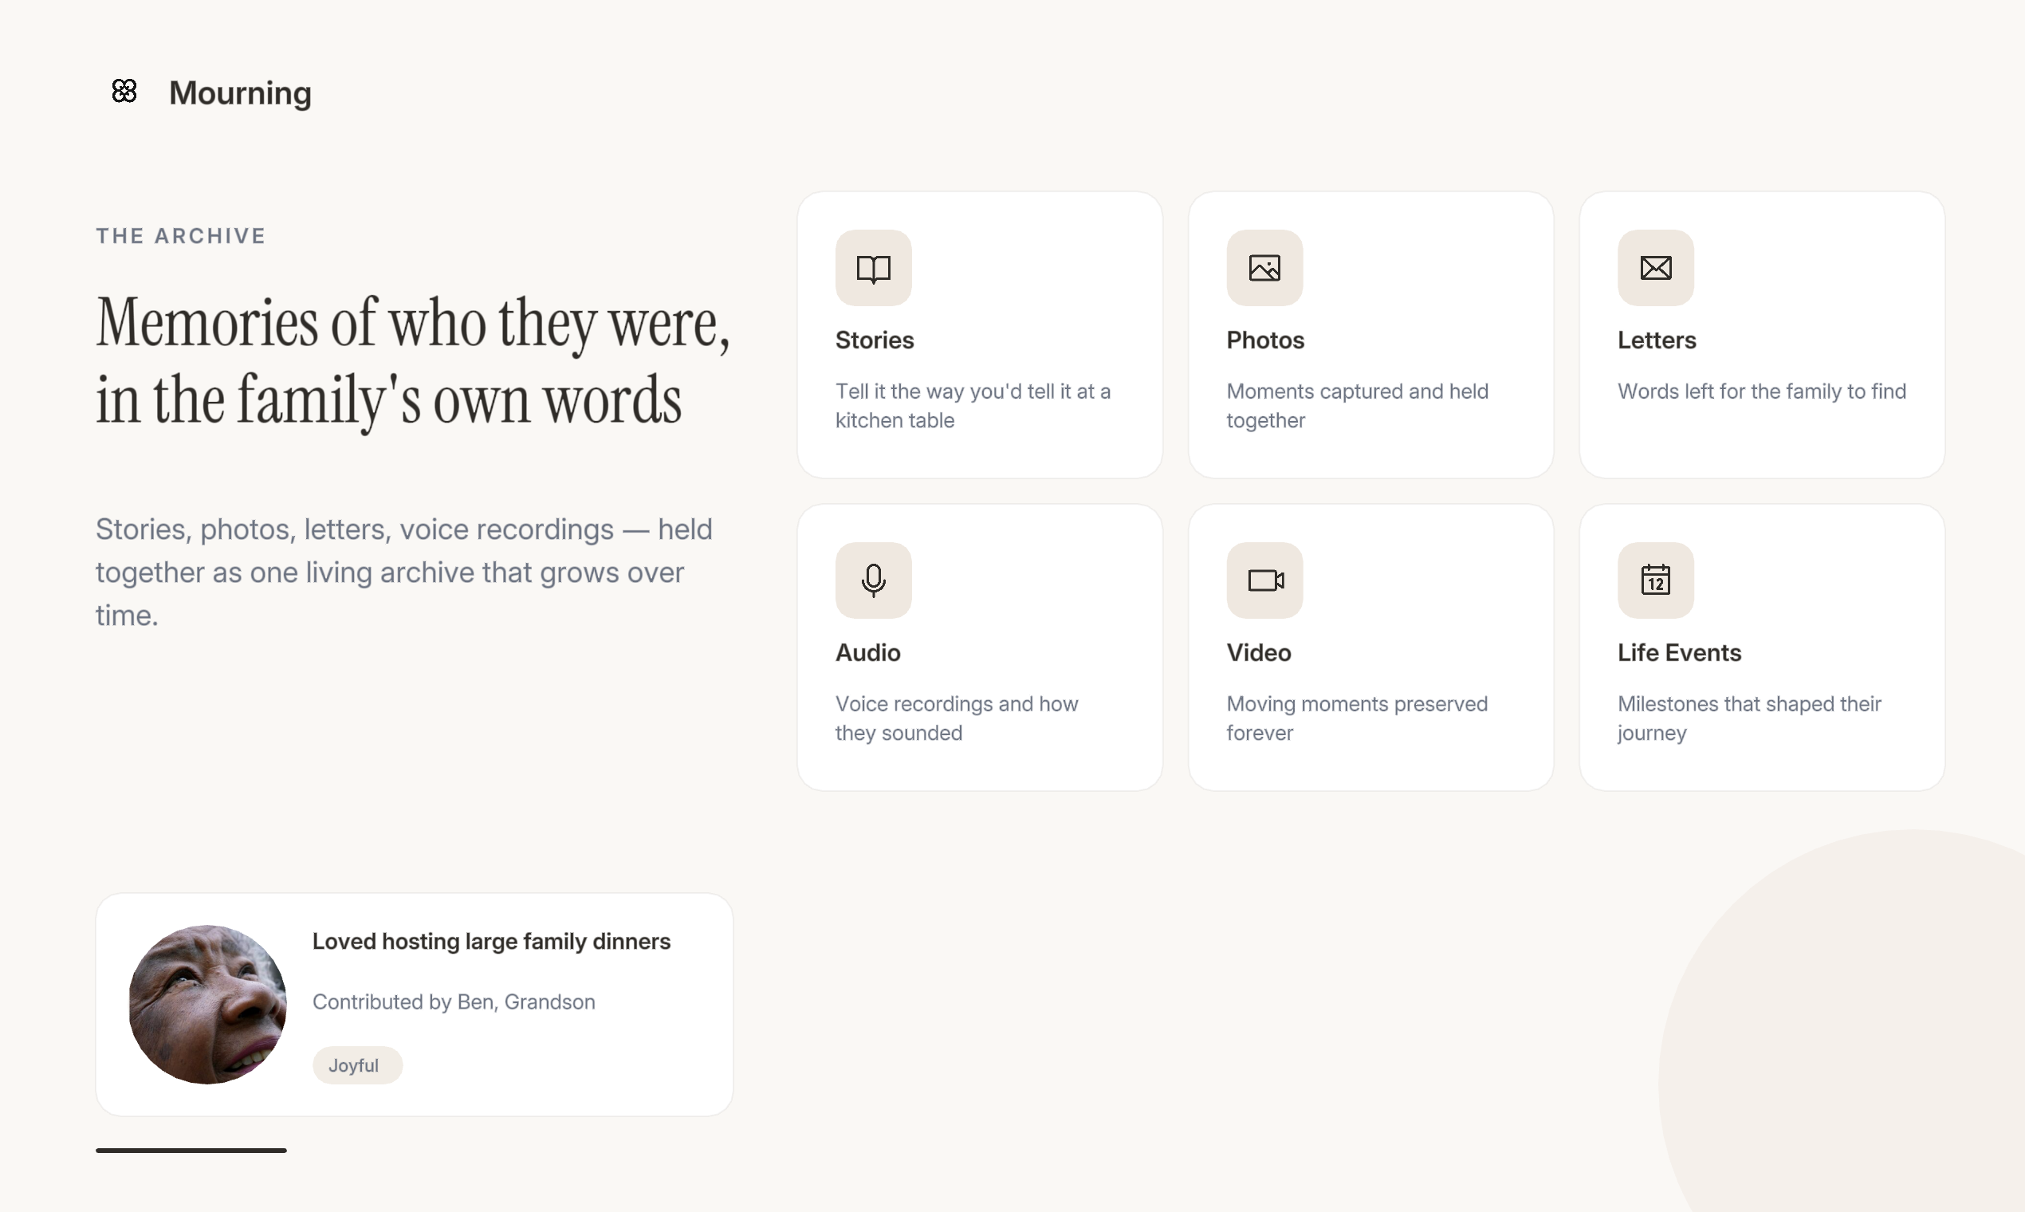
Task: Open the Life Events card title
Action: click(x=1679, y=652)
